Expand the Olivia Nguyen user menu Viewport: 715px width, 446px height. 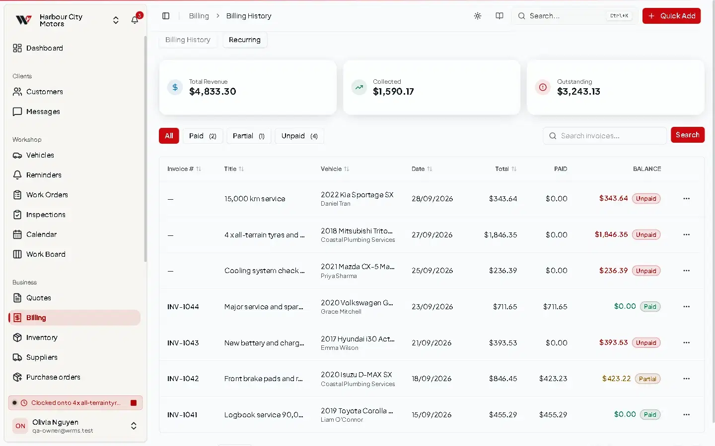tap(134, 426)
